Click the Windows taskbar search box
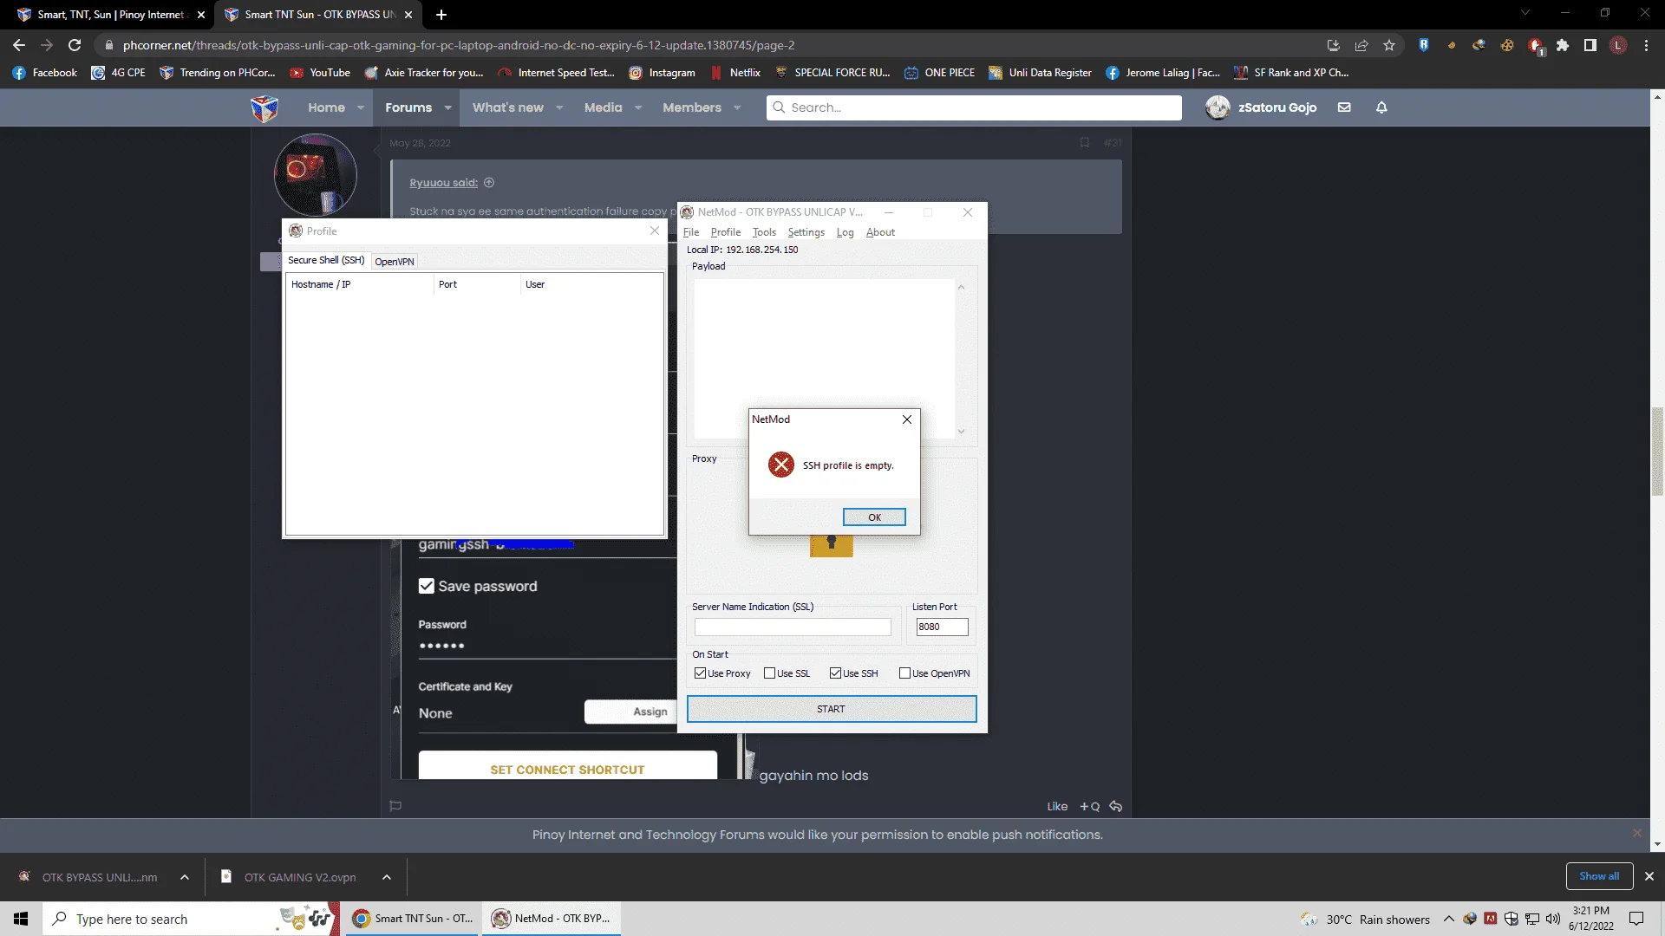1665x936 pixels. [191, 919]
